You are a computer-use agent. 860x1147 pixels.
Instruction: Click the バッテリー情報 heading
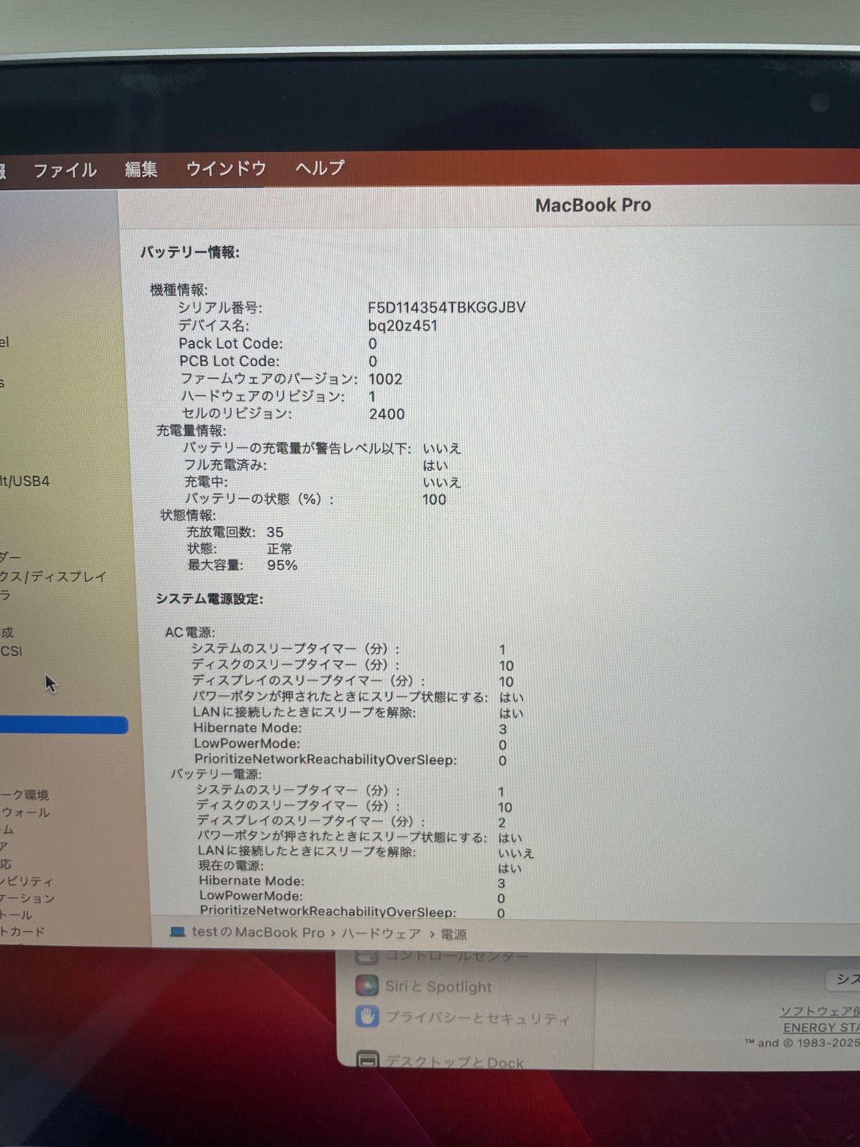coord(190,252)
